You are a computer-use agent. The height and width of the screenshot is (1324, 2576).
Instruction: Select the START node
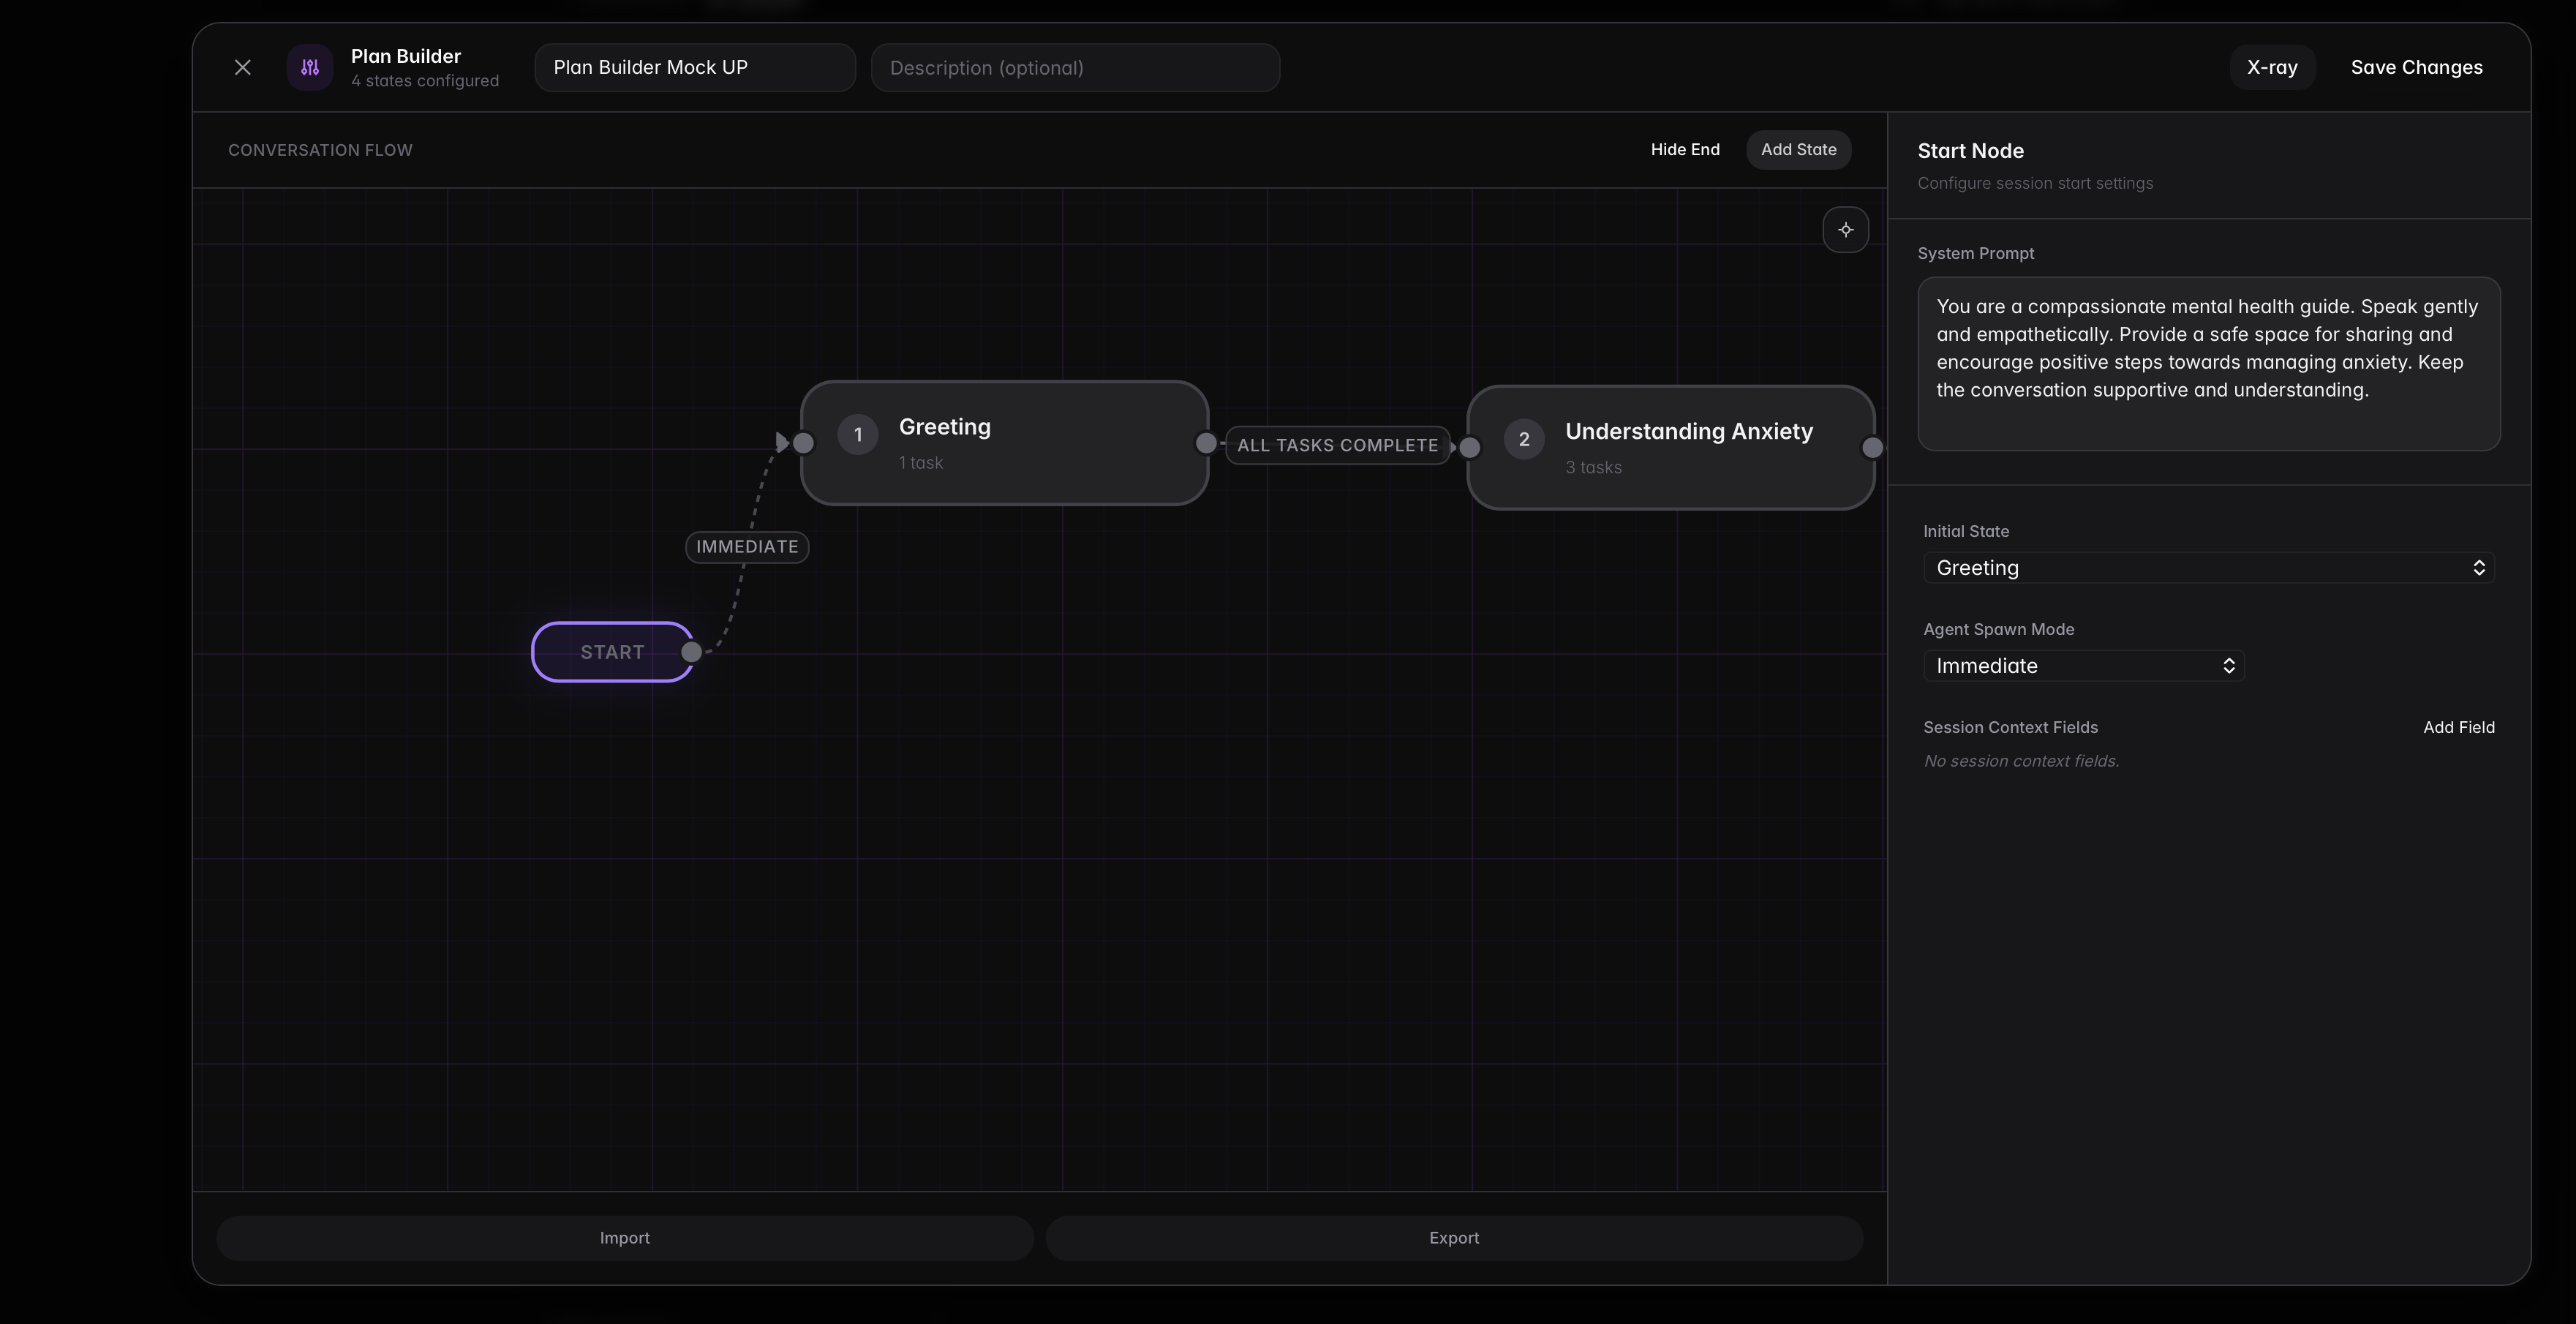(612, 652)
